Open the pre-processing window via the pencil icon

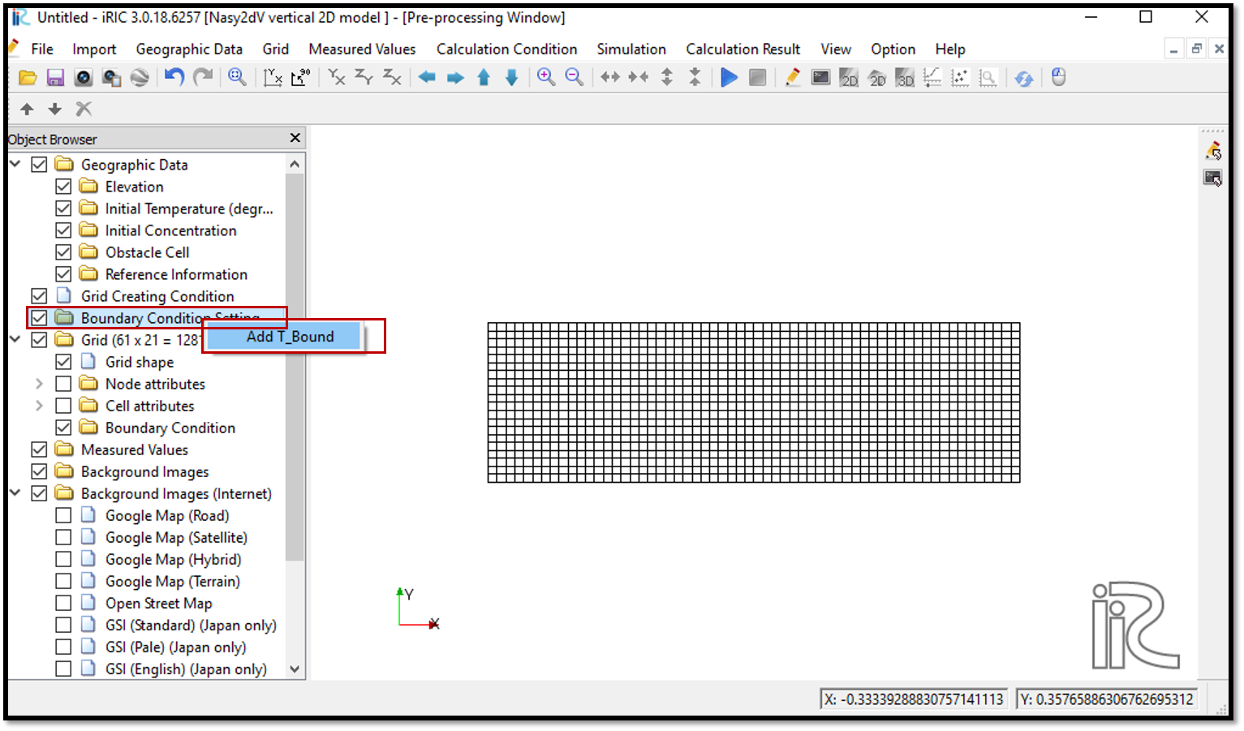792,77
